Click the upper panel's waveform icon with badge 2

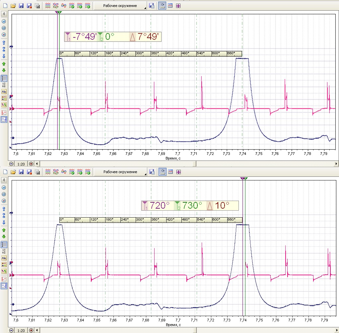click(88, 6)
